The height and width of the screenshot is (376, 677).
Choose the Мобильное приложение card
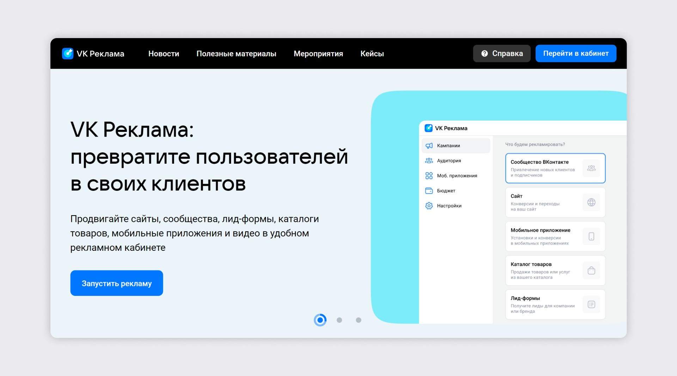(555, 236)
